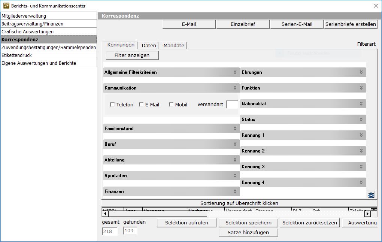Expand the Finanzen filter section

coord(235,191)
